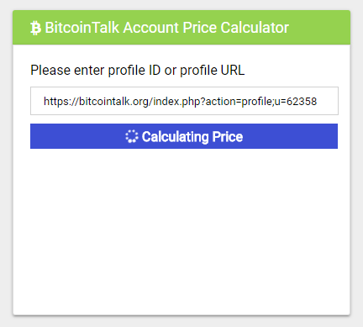
Task: Click the Bitcoin logo icon in header
Action: tap(35, 28)
